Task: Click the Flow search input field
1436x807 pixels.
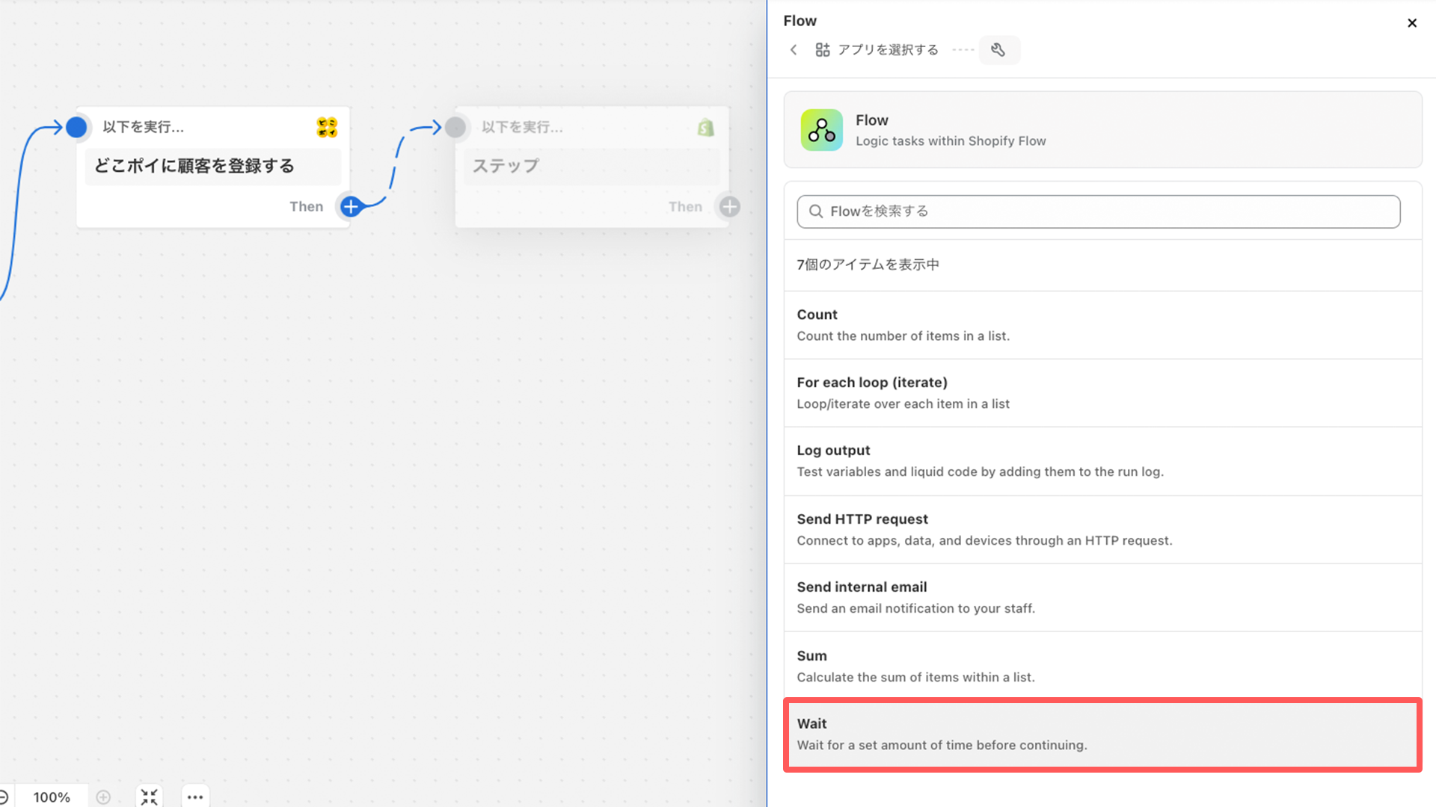Action: coord(1098,211)
